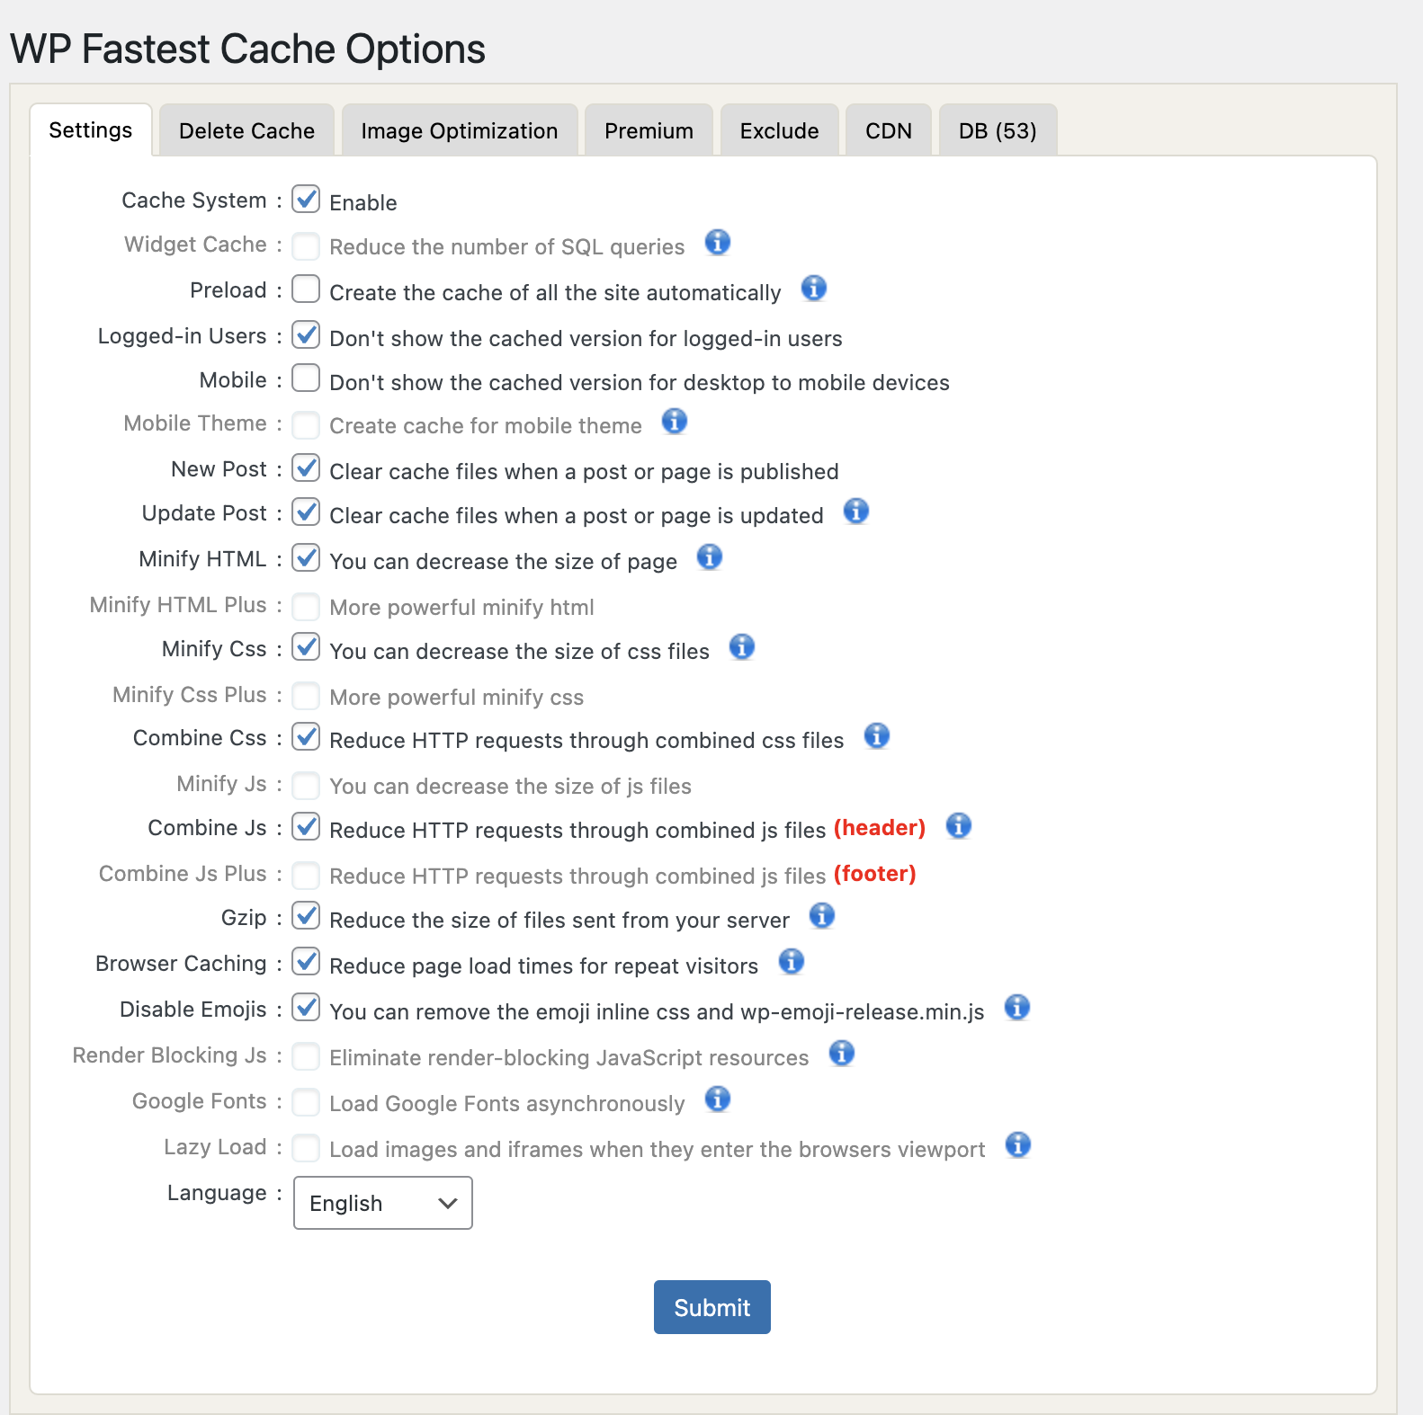Toggle Browser Caching checkbox
Screen dimensions: 1423x1415
click(306, 962)
